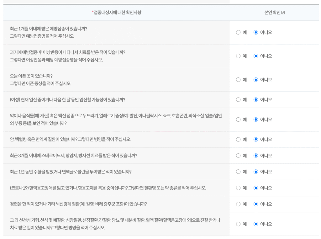Screen dimensions: 321x239
Task: Select 아니오 for 스테로이드제, 항암제 치료 question
Action: (256, 156)
